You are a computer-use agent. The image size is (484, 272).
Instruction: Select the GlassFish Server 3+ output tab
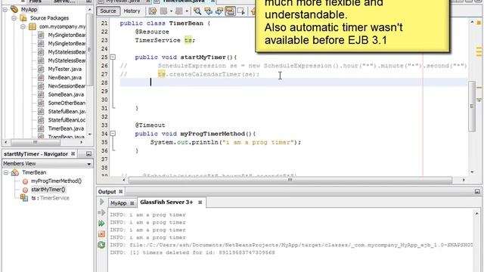pos(166,202)
